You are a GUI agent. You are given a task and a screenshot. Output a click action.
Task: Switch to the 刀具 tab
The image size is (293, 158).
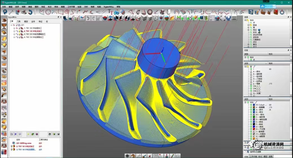(x=19, y=21)
